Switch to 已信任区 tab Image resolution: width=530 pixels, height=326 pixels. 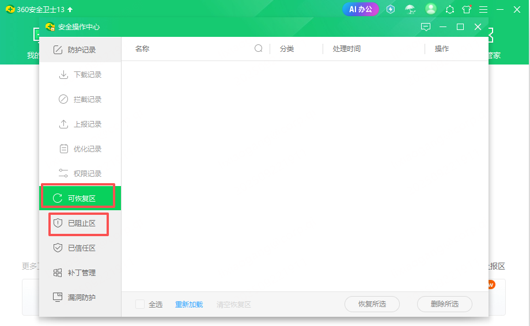(x=80, y=248)
